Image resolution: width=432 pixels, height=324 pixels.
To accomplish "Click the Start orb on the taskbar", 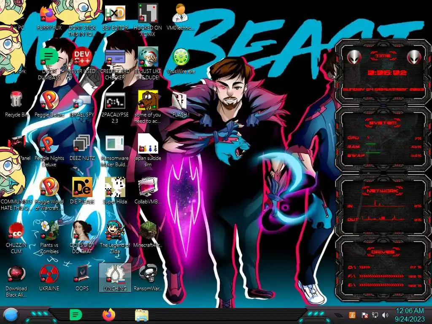I will (x=11, y=315).
